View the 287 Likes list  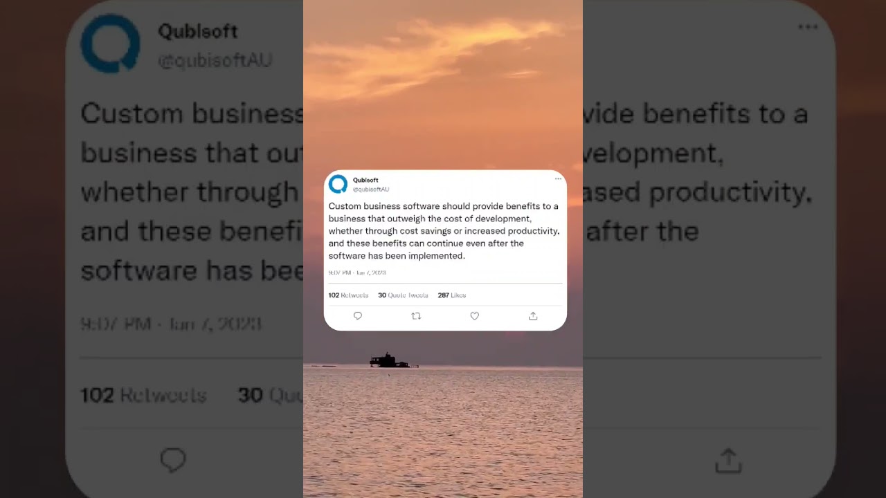[x=452, y=295]
